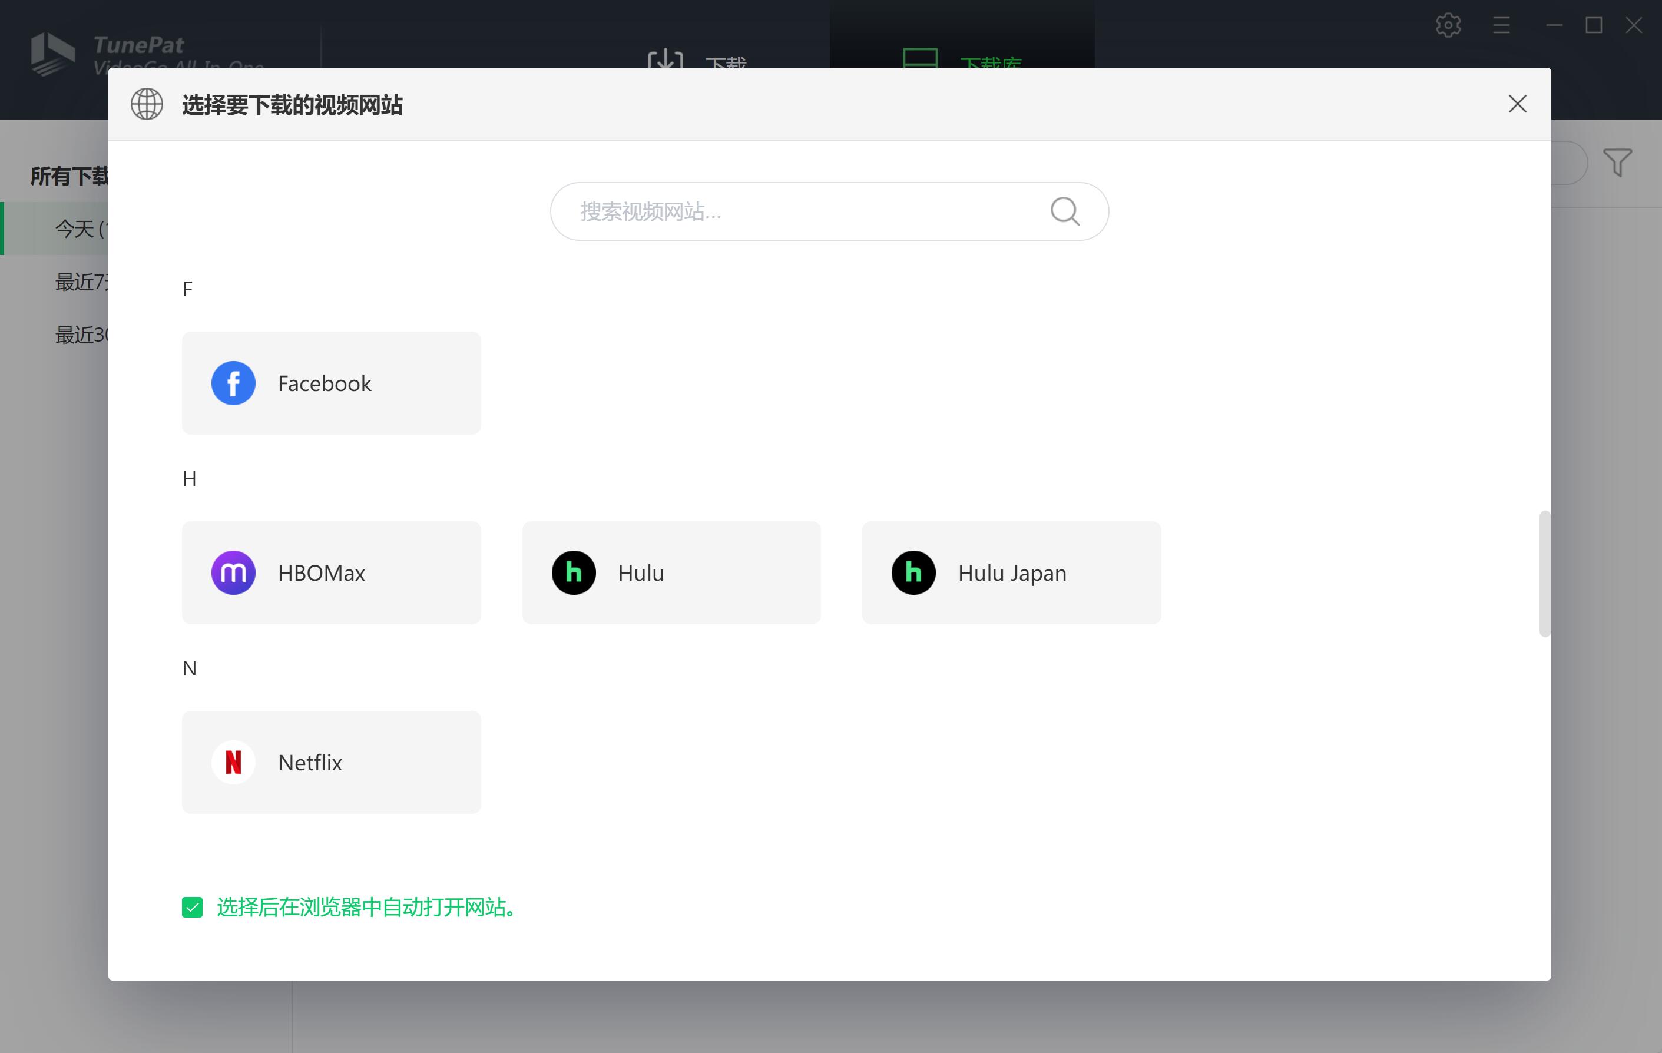Uncheck auto-open website in browser checkbox

193,908
